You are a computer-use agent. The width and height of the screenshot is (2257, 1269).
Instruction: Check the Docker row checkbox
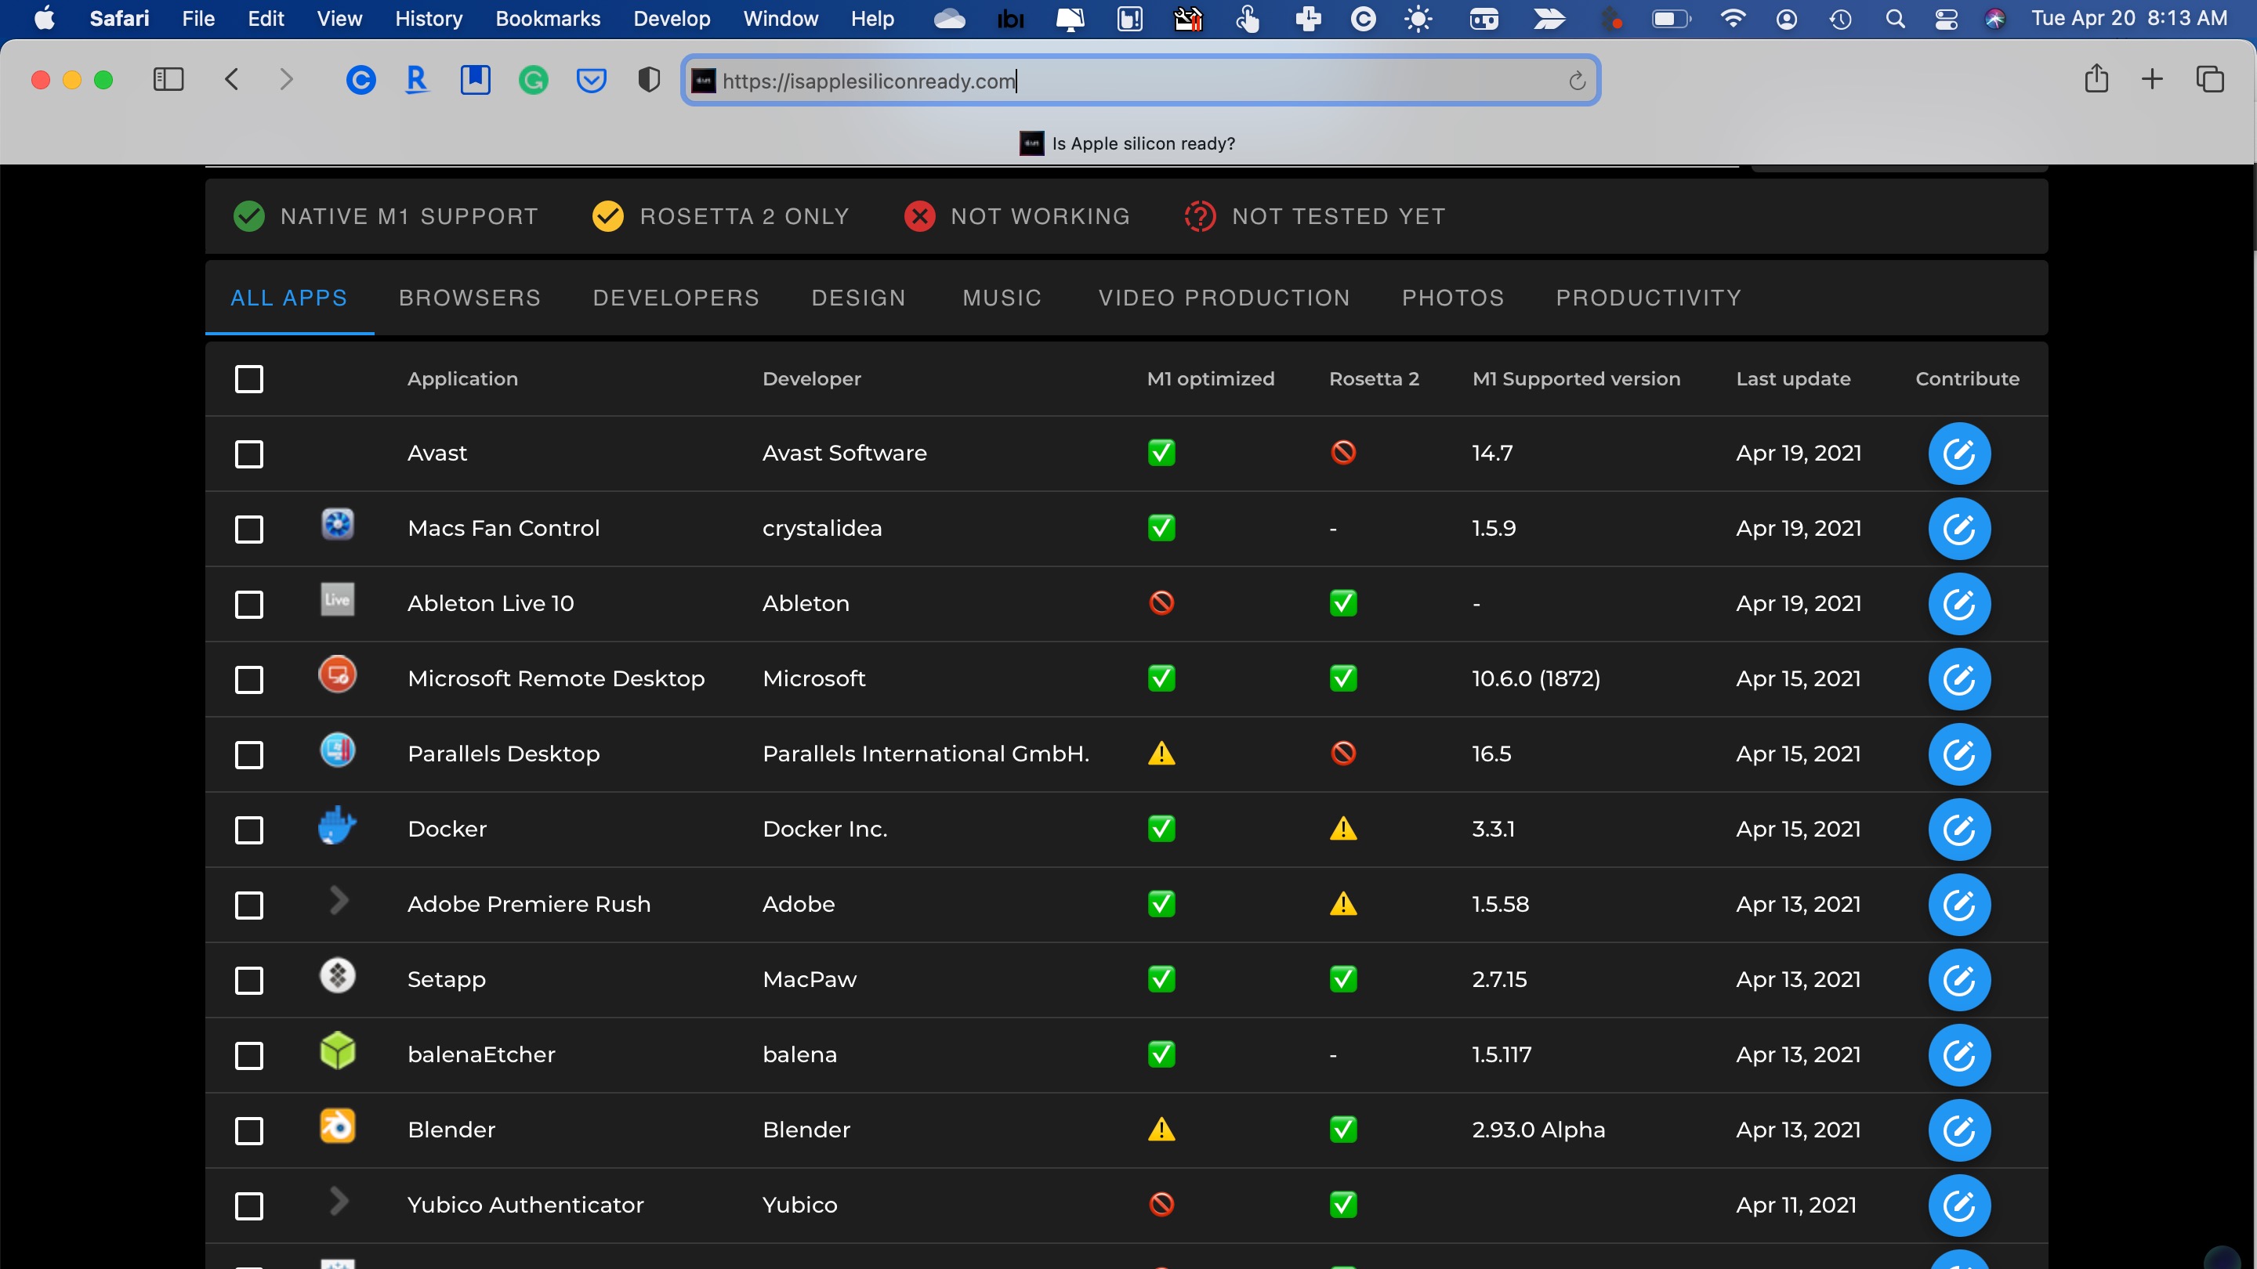[x=250, y=830]
